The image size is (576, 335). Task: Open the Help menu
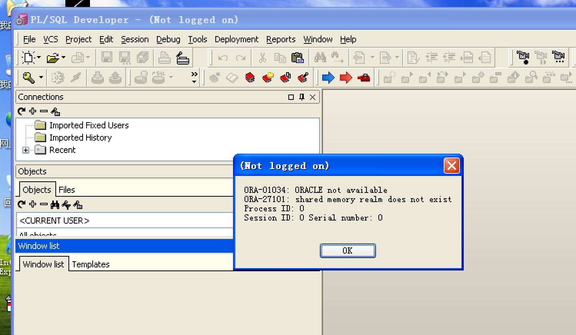click(348, 39)
